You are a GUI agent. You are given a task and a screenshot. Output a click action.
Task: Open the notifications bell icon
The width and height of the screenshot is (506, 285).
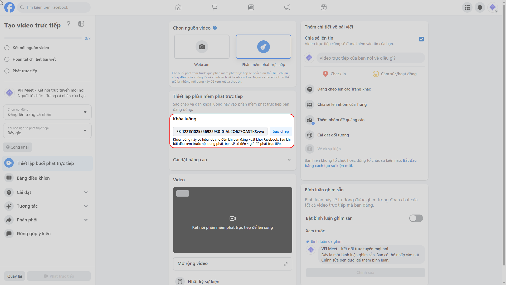(480, 7)
